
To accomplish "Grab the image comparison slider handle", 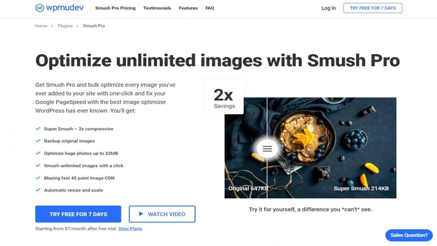I will click(267, 149).
